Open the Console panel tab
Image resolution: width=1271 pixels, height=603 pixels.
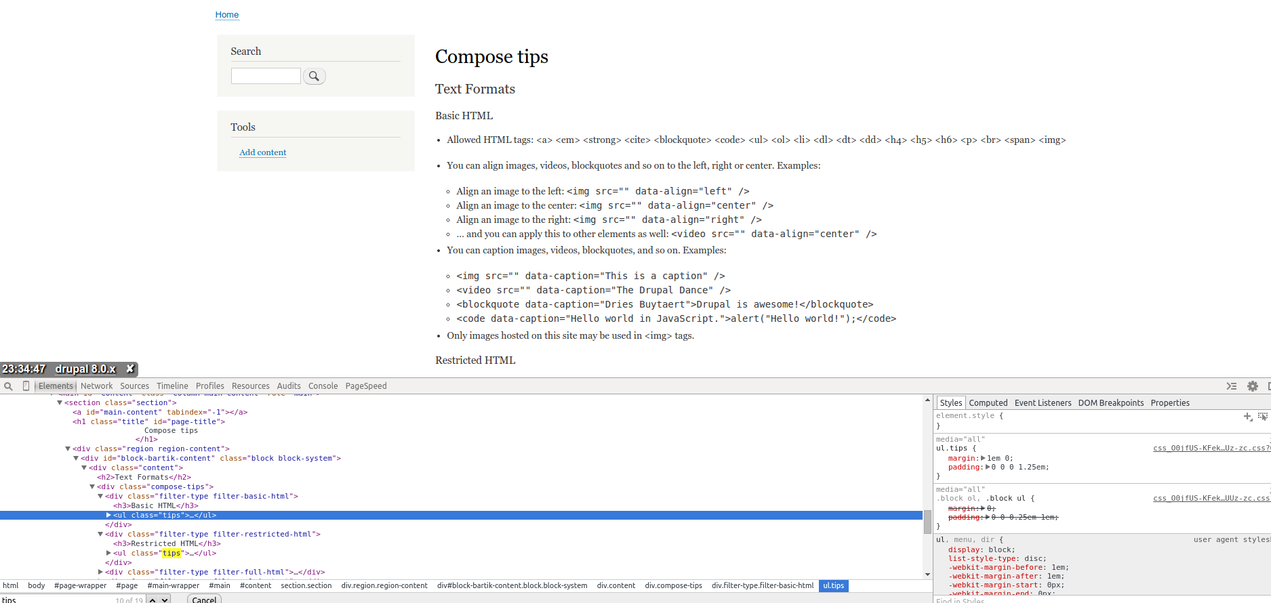pyautogui.click(x=323, y=386)
